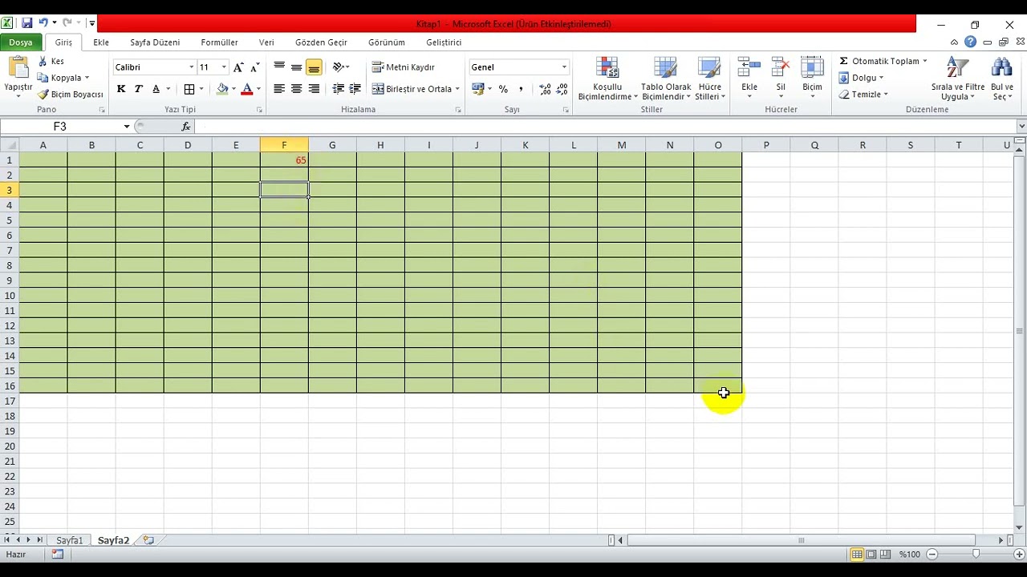Click the Decrease Decimal icon
The height and width of the screenshot is (577, 1027).
tap(561, 89)
